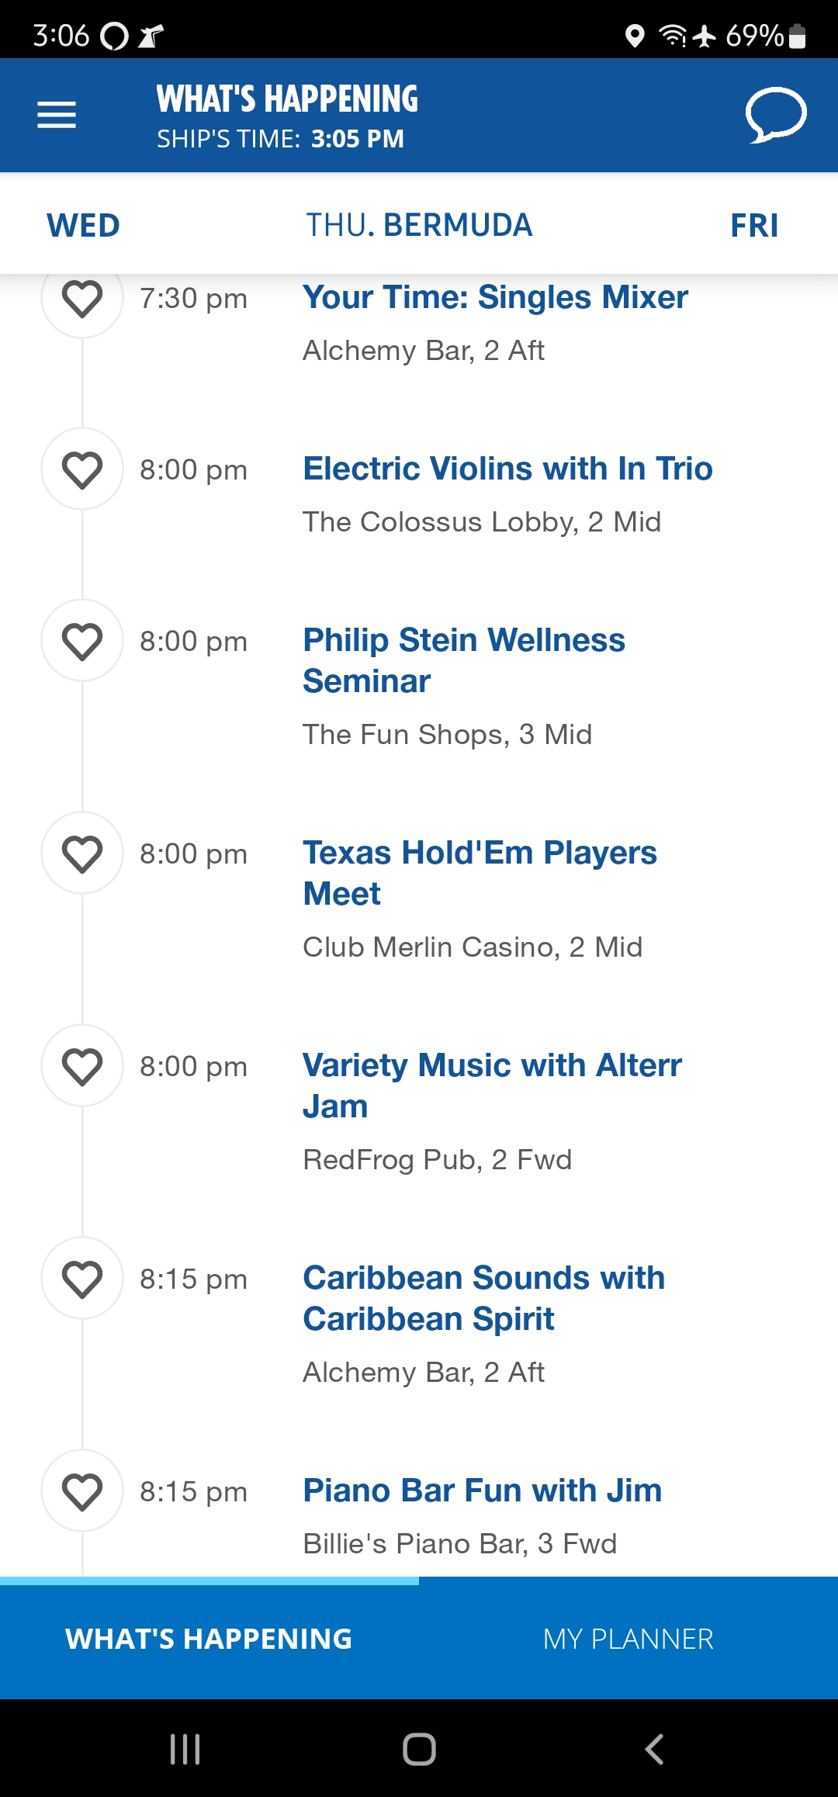Toggle heart for Philip Stein Wellness Seminar

(x=82, y=641)
